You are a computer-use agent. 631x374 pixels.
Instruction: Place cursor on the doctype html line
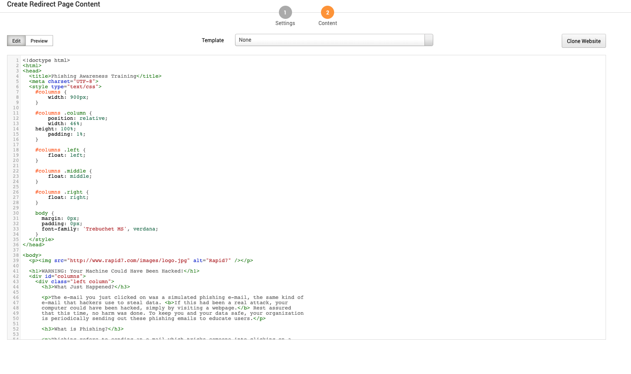pos(46,61)
